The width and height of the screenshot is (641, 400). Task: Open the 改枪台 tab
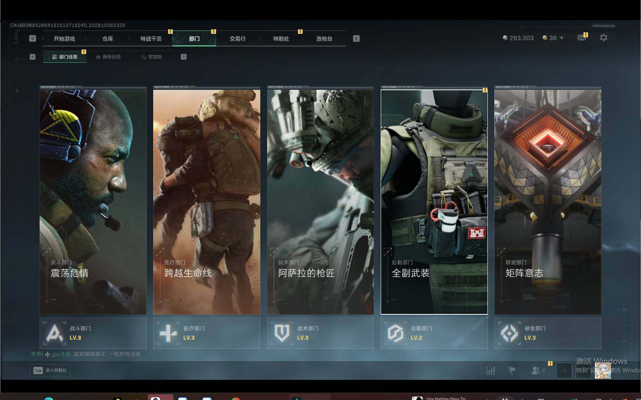click(x=324, y=38)
